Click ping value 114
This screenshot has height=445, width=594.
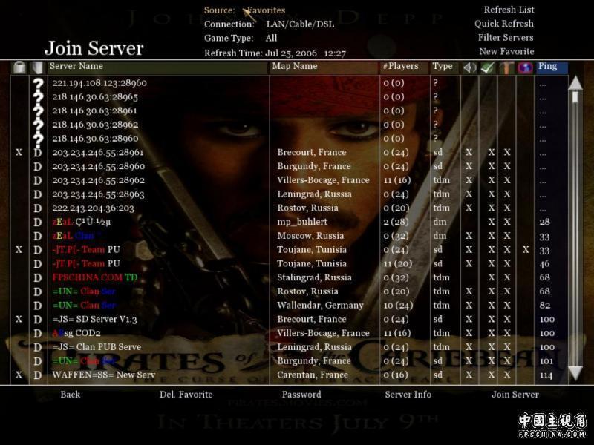[546, 375]
